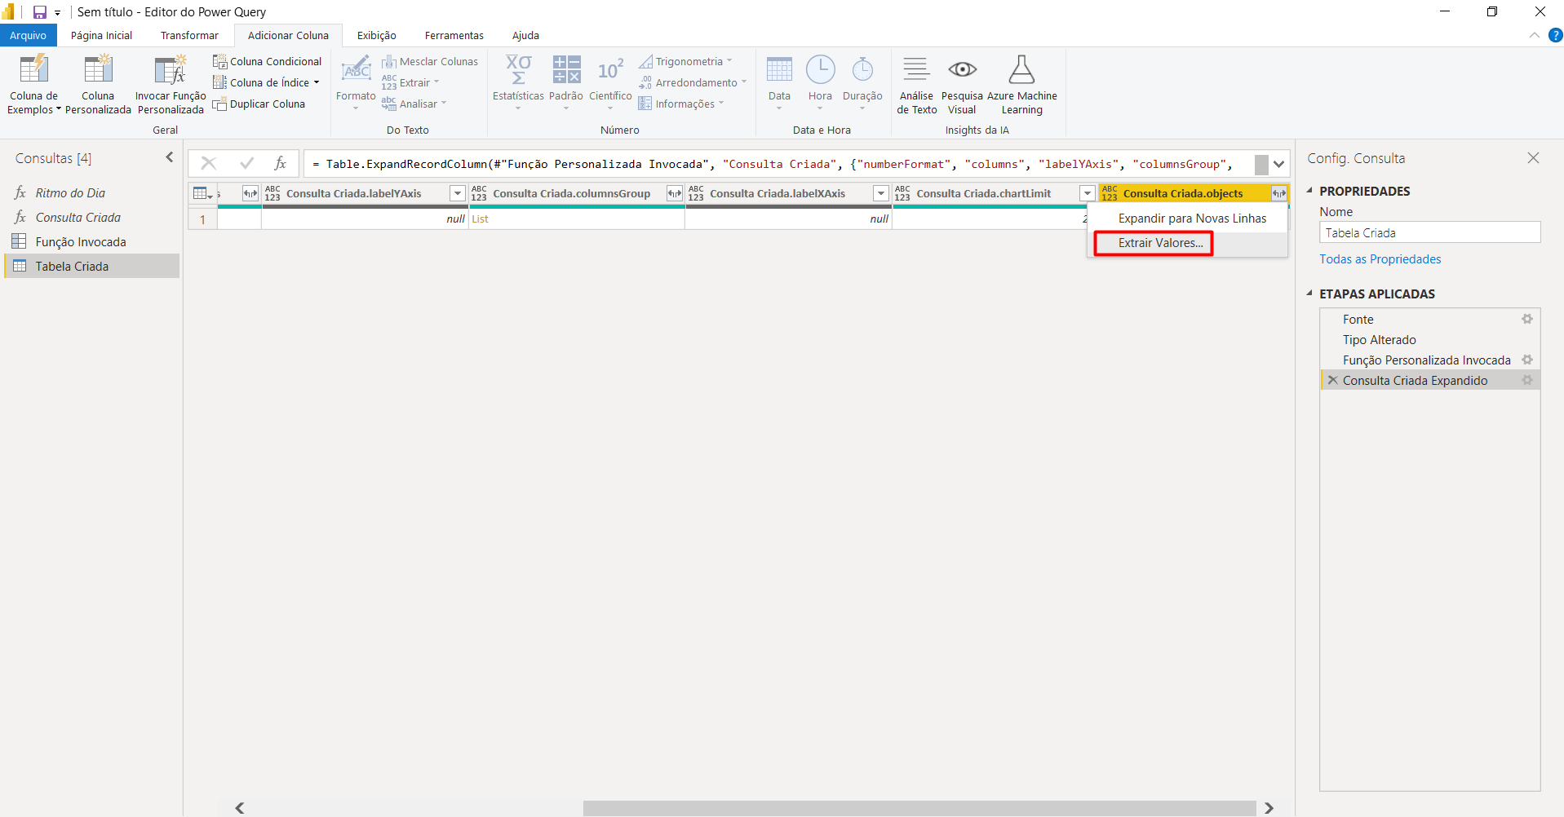
Task: Open Azure Machine Learning
Action: pos(1022,85)
